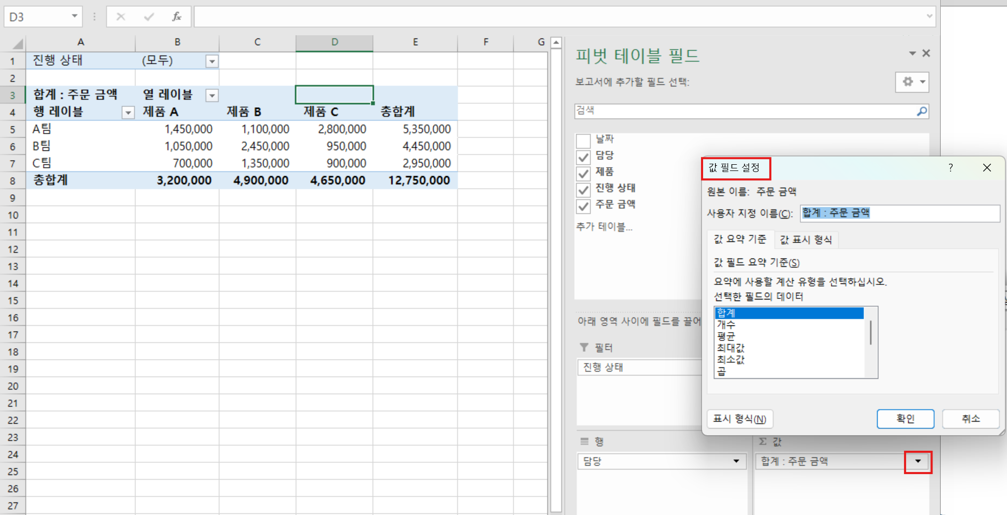
Task: Open the task pane options arrow
Action: [912, 53]
